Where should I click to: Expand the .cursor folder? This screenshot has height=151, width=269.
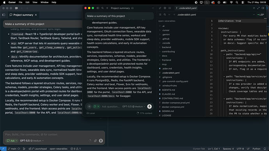[x=166, y=30]
